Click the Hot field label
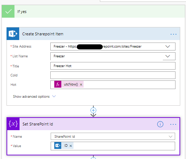This screenshot has height=159, width=186. [x=13, y=85]
